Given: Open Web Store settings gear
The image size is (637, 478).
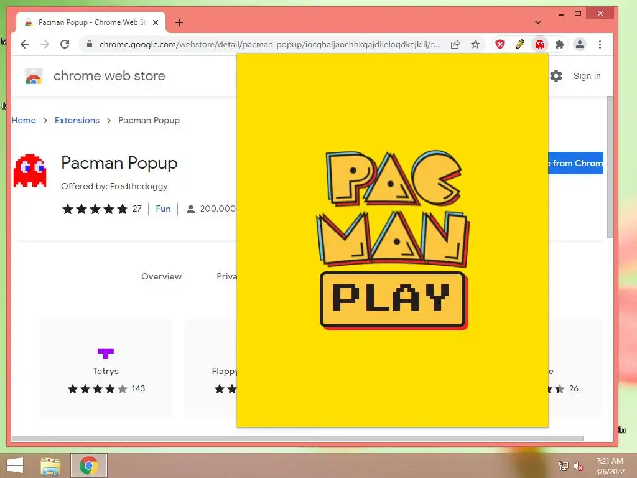Looking at the screenshot, I should [556, 76].
